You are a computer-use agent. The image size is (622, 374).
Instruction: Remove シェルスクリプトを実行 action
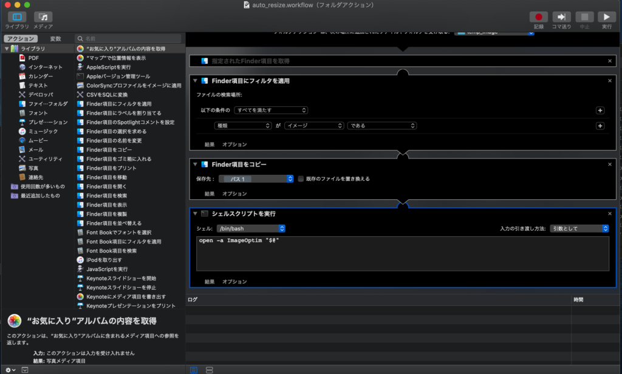(x=610, y=214)
